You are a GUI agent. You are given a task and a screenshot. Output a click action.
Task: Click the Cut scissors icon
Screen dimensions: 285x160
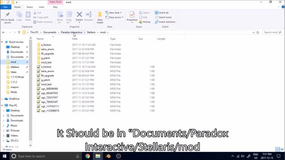coord(35,13)
